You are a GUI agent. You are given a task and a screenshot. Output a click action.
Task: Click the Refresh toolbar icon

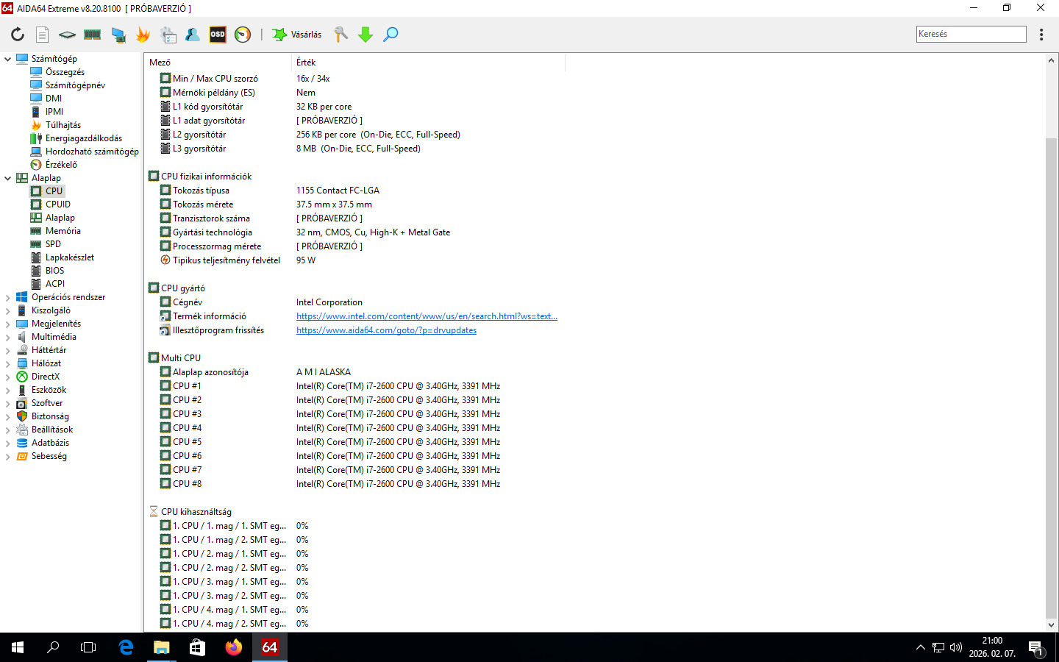18,35
